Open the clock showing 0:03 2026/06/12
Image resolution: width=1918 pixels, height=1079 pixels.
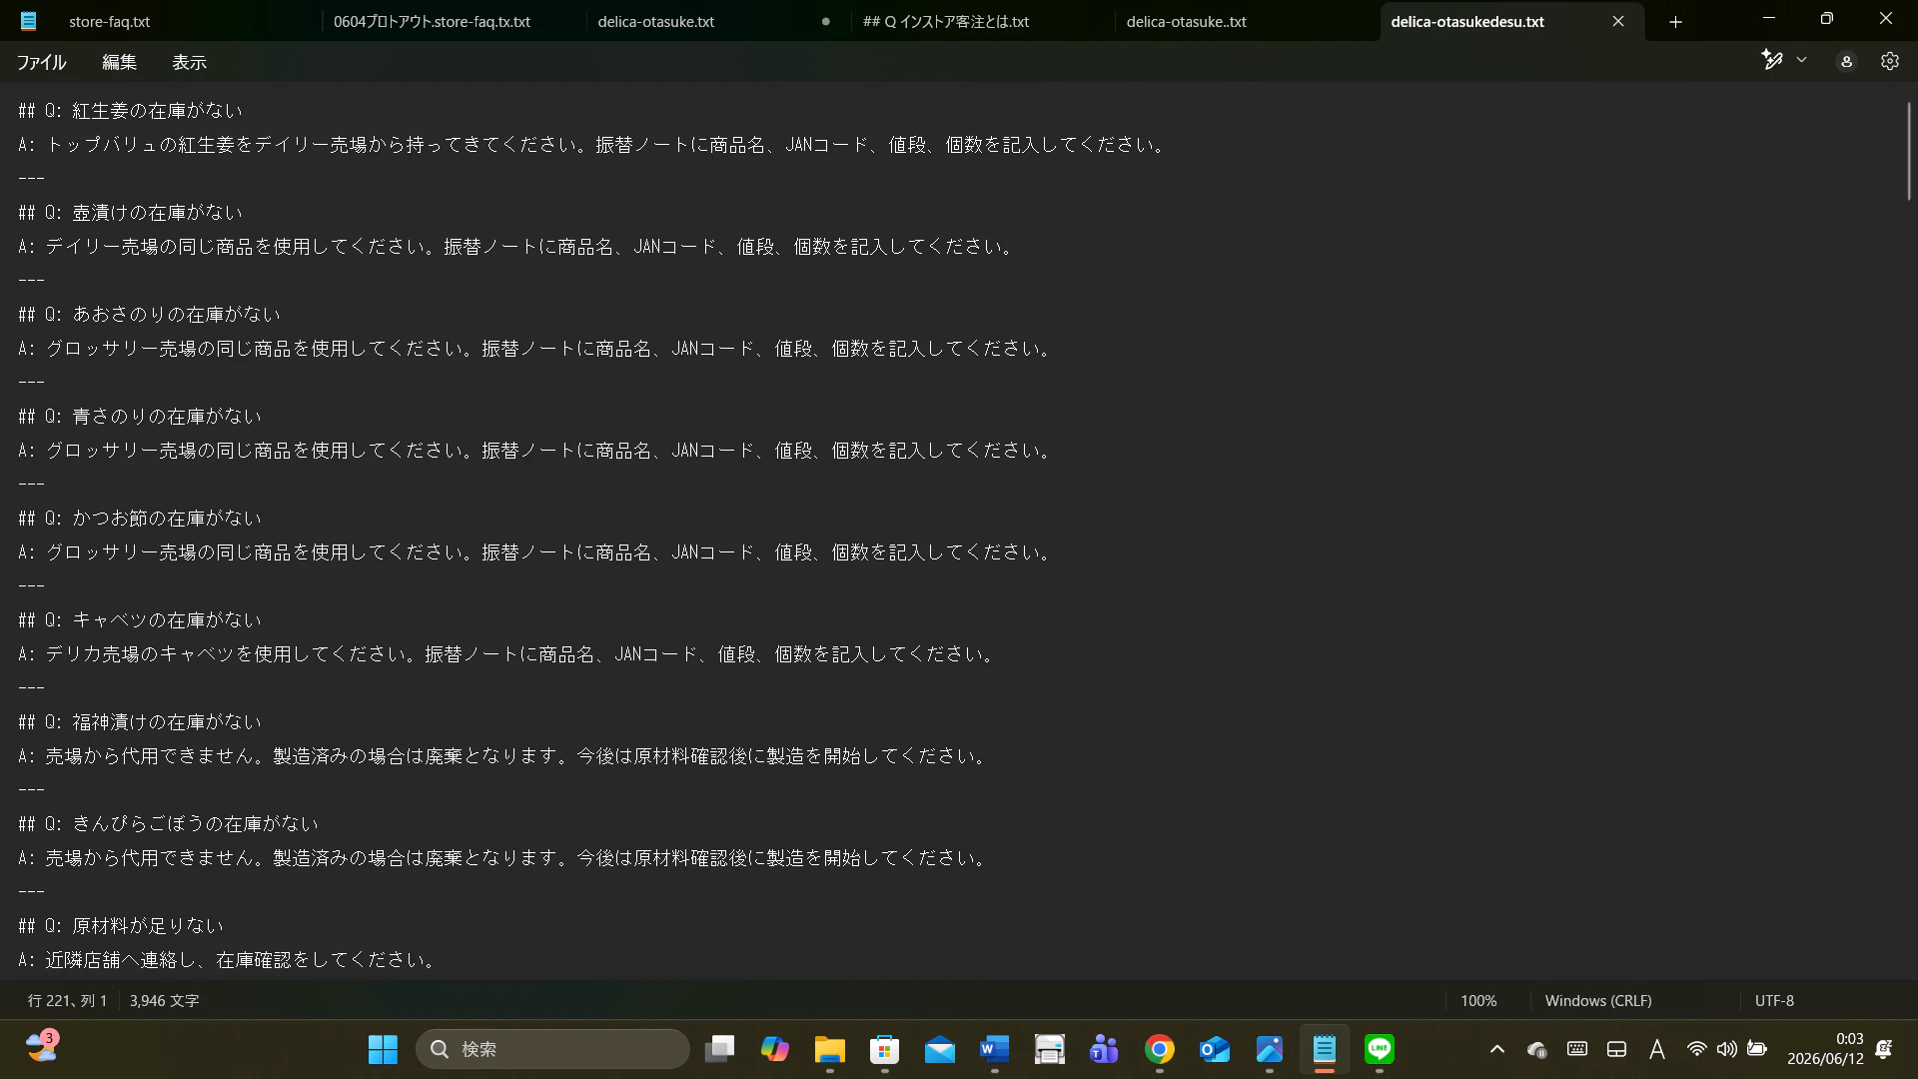(x=1825, y=1049)
